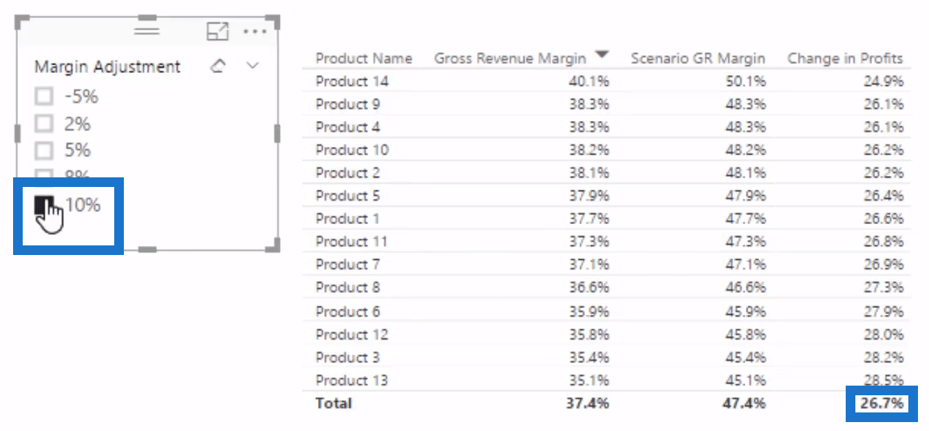Grab the slicer drag handle bars

[147, 31]
